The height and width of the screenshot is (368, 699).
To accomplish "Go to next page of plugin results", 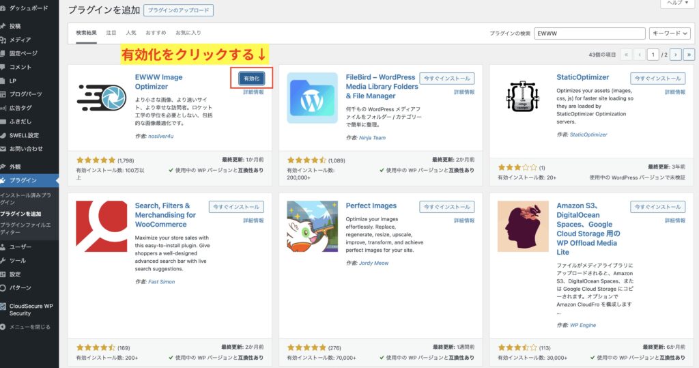I will pyautogui.click(x=676, y=55).
